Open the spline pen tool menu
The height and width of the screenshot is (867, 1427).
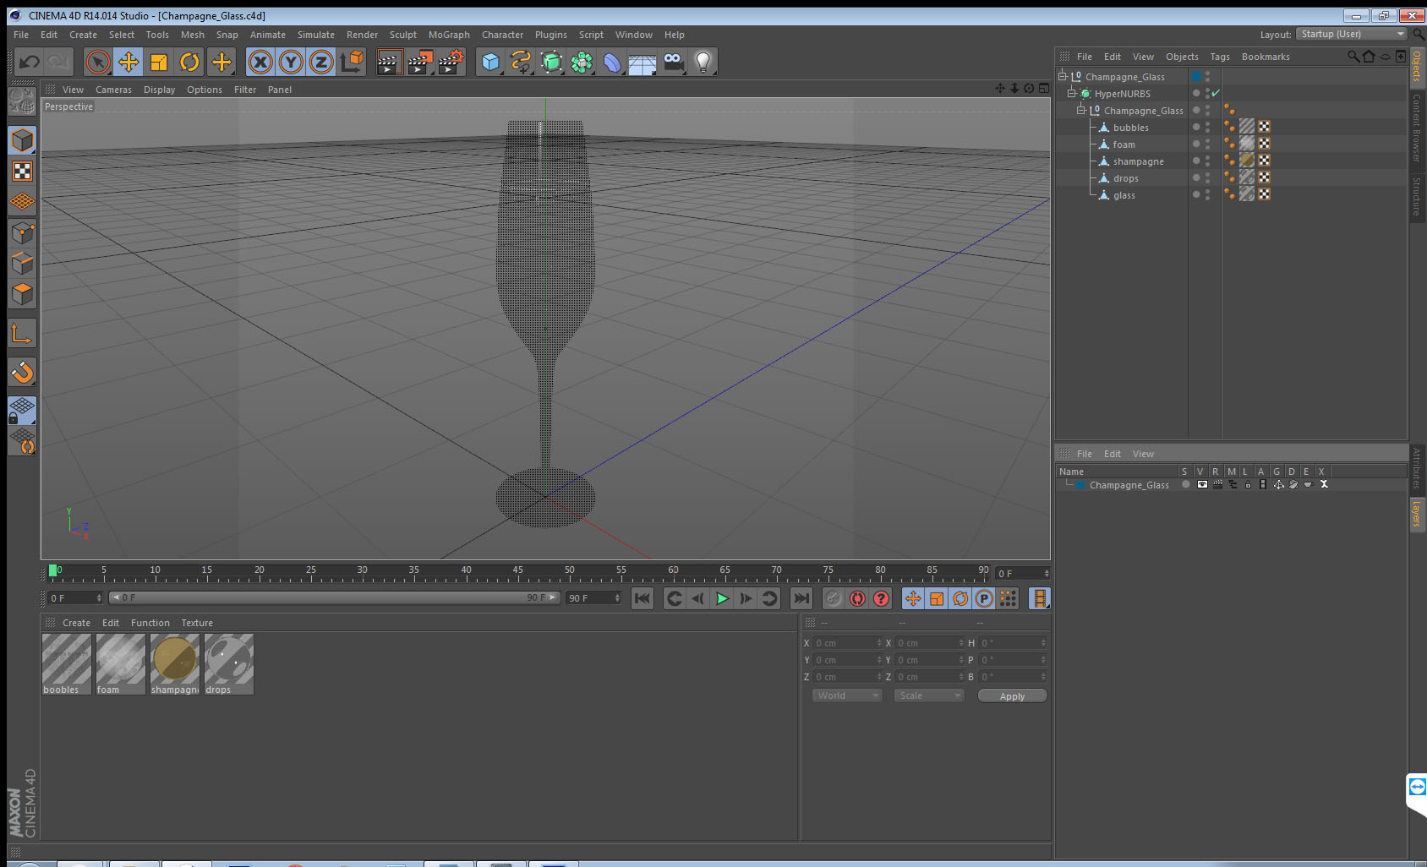pyautogui.click(x=521, y=62)
